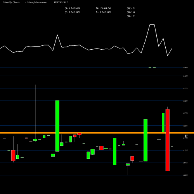Click the "Monthly Charts" title text
Screen dimensions: 194x194
point(11,2)
